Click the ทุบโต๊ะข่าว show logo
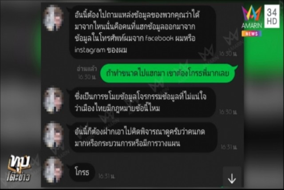 (x=19, y=168)
